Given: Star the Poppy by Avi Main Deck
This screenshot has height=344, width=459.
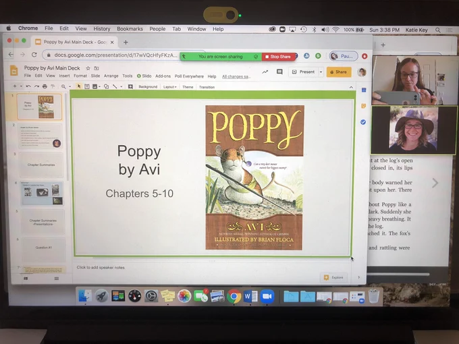Looking at the screenshot, I should [x=88, y=68].
